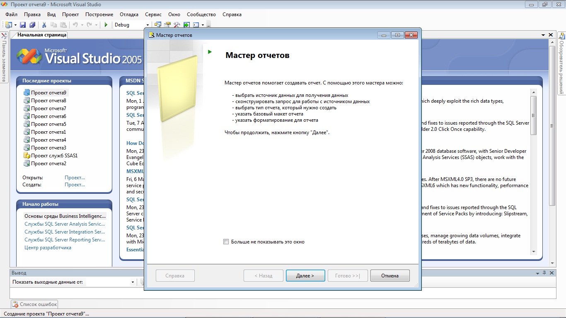
Task: Expand New Project dropdown arrow
Action: [x=15, y=25]
